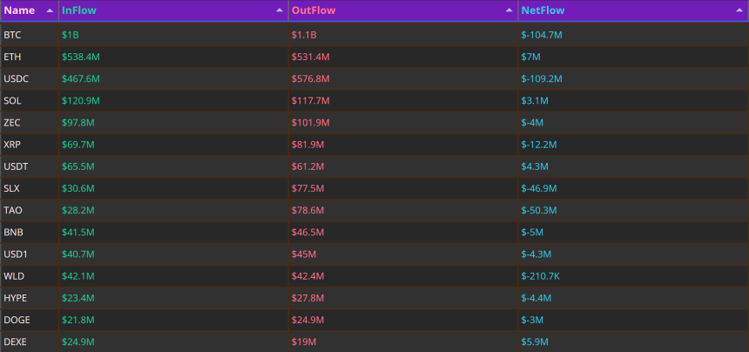Viewport: 749px width, 352px height.
Task: Click HYPE outflow value $27.8M
Action: click(x=308, y=298)
